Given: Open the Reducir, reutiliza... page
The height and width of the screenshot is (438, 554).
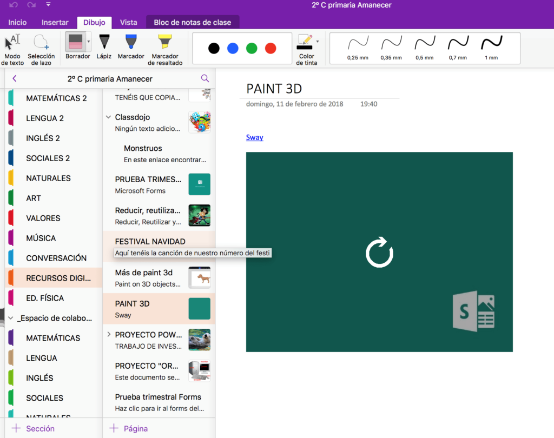Looking at the screenshot, I should [x=159, y=216].
